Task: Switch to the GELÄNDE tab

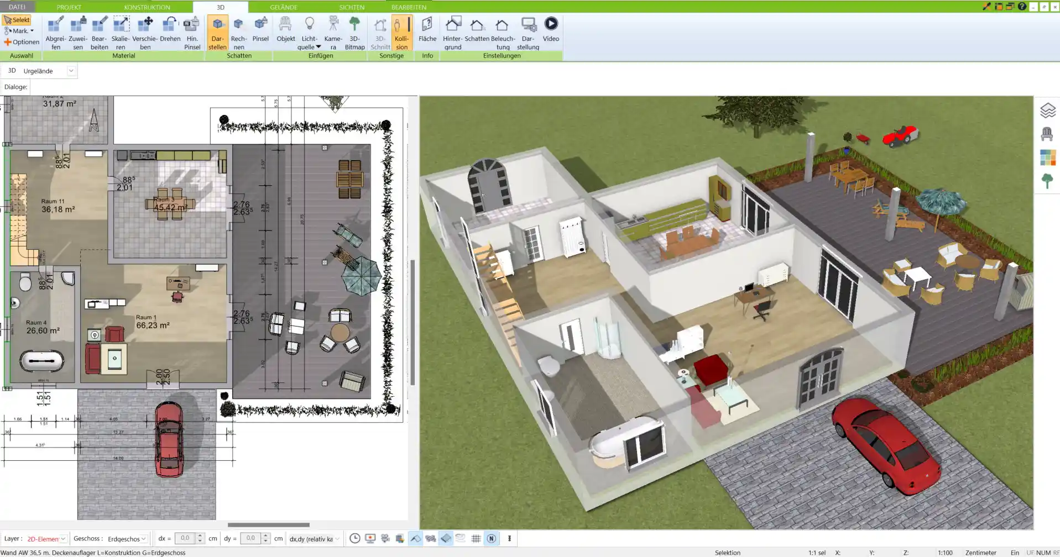Action: 284,7
